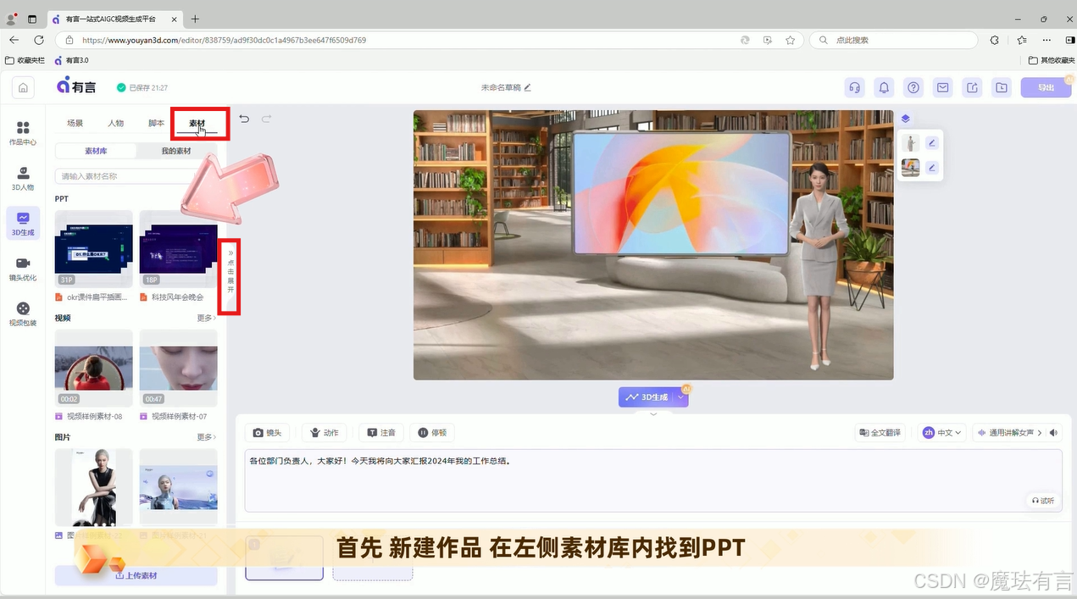This screenshot has height=599, width=1077.
Task: Click the browser back arrow
Action: pos(14,40)
